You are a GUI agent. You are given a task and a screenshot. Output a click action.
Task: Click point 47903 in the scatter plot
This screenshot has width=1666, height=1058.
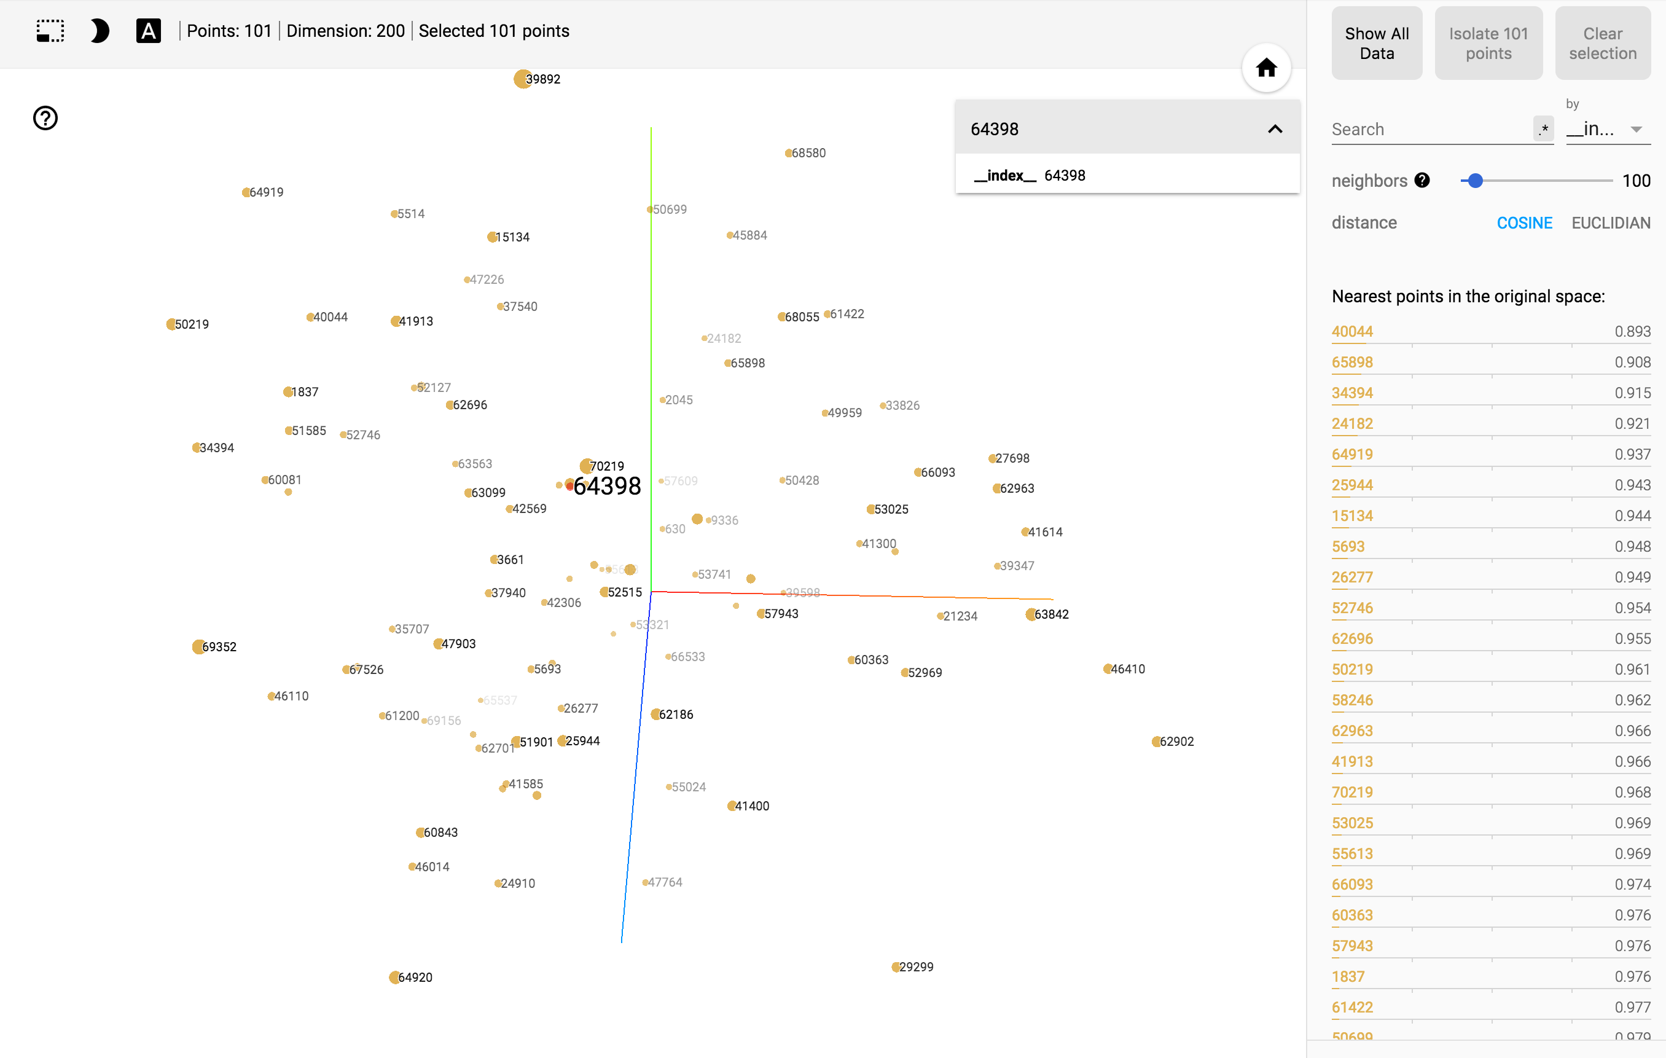click(x=438, y=645)
